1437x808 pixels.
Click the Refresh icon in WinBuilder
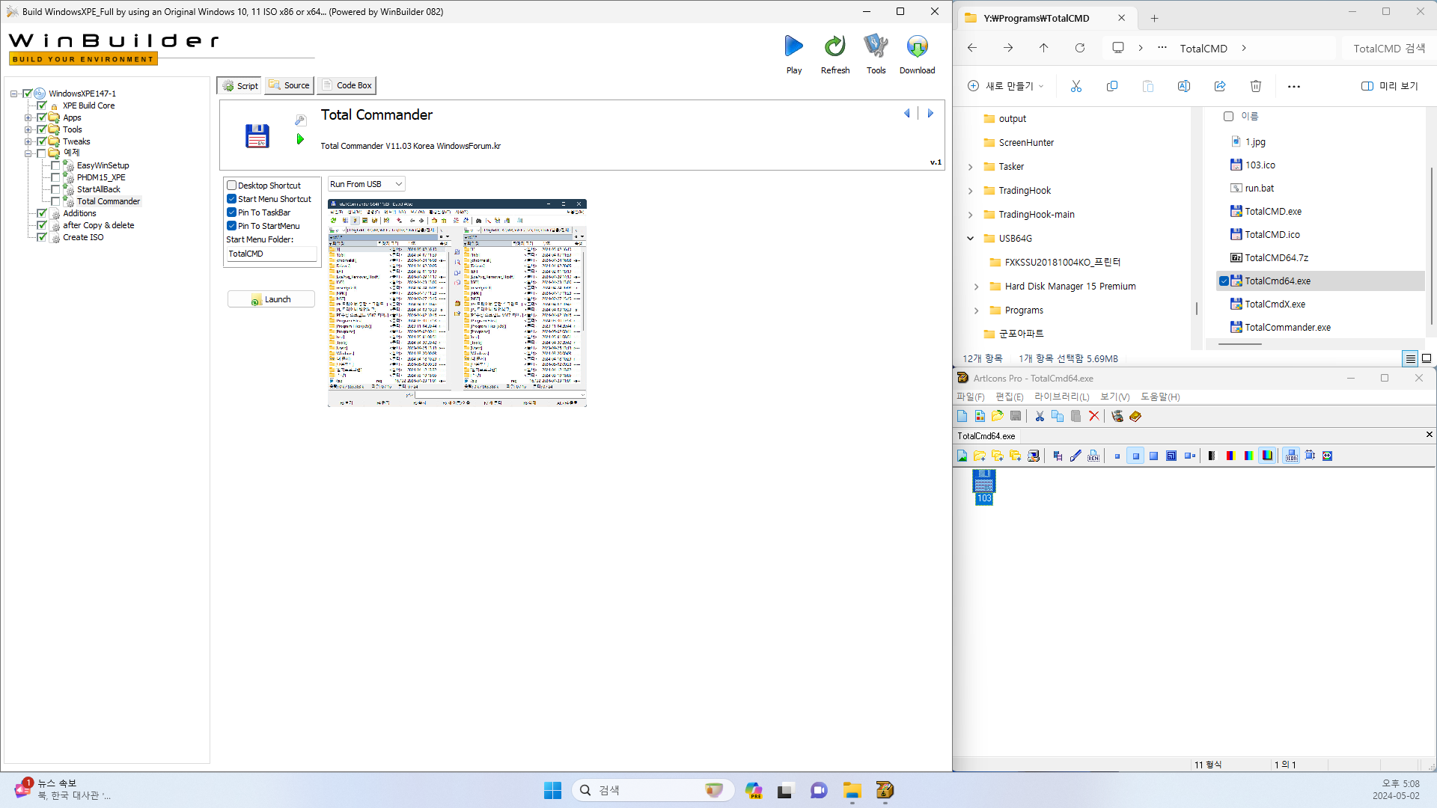pyautogui.click(x=835, y=46)
